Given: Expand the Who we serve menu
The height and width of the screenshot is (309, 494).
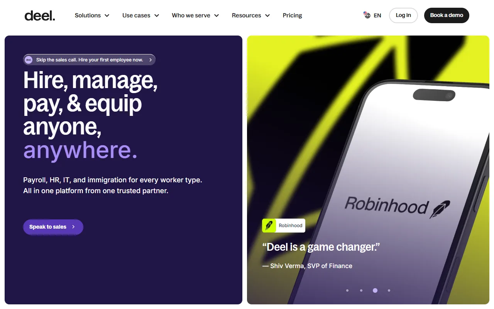Looking at the screenshot, I should point(196,15).
